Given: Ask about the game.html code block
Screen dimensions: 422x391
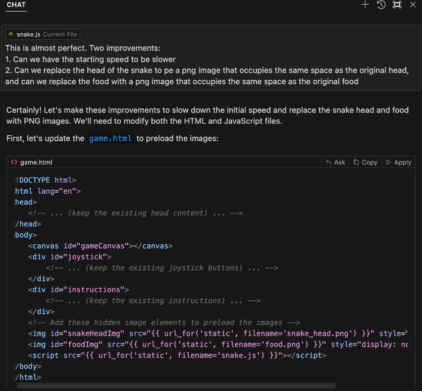Looking at the screenshot, I should 335,162.
